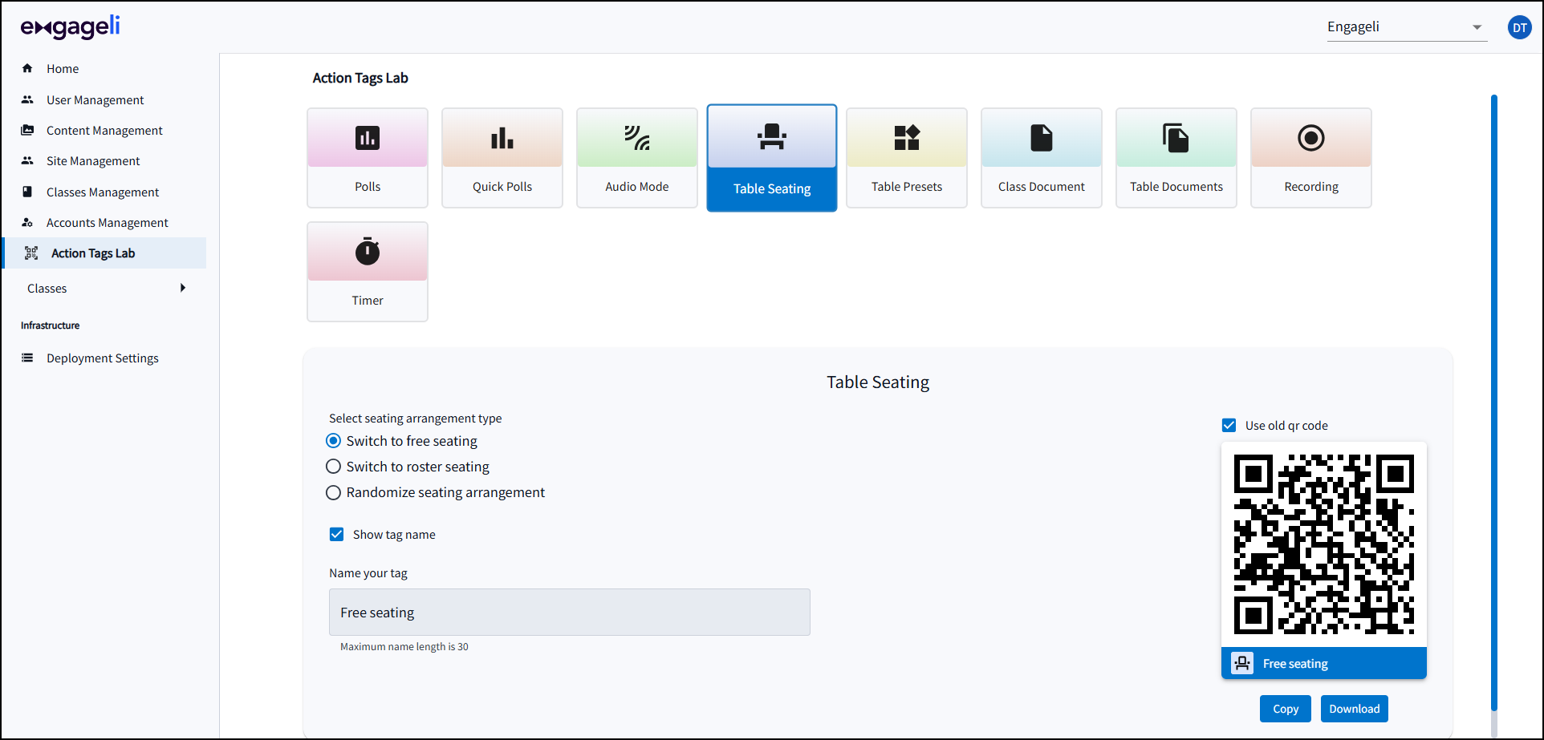Click the chair icon in QR tag label
The image size is (1544, 740).
coord(1242,663)
